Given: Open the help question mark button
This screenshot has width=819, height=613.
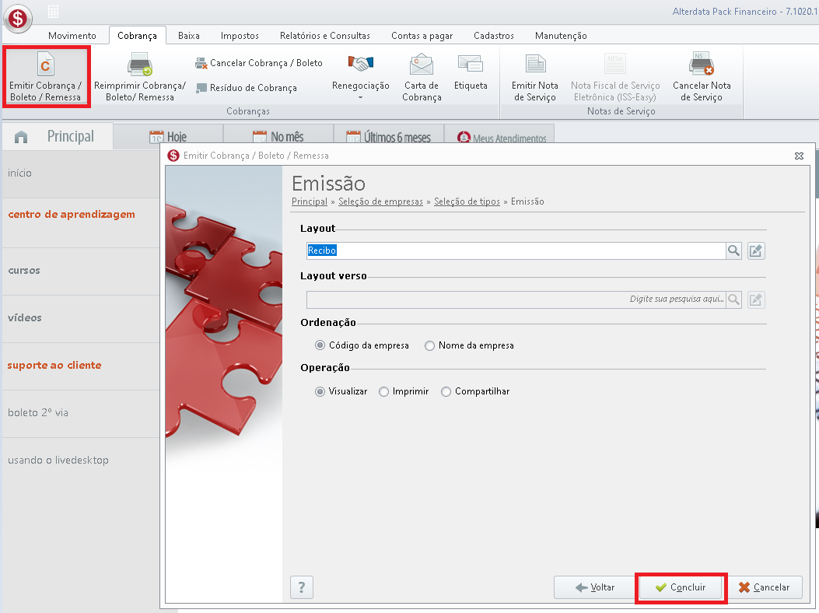Looking at the screenshot, I should click(301, 587).
